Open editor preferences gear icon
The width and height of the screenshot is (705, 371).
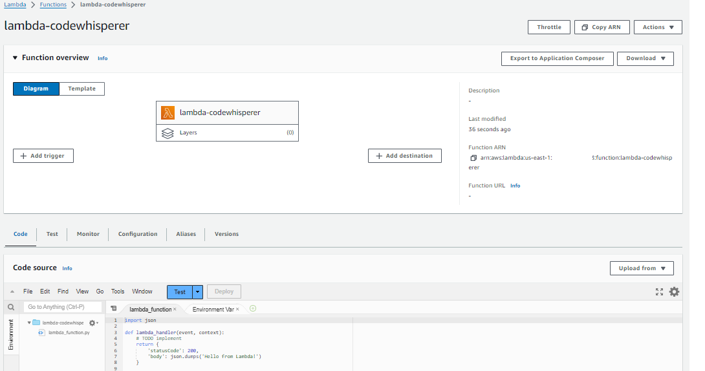point(674,292)
